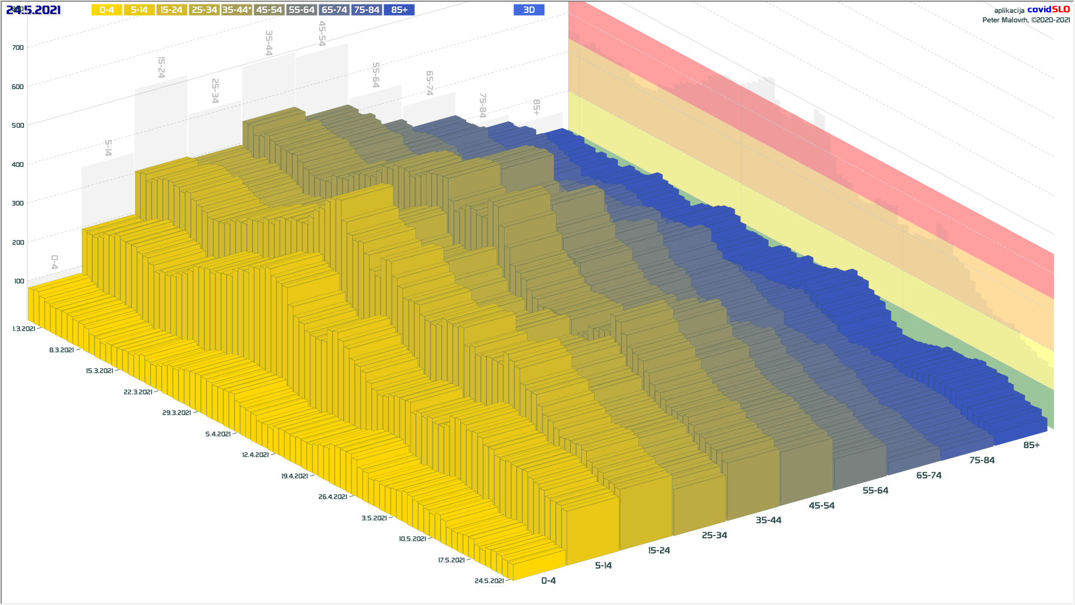Hide the 25-34 age group series
This screenshot has width=1075, height=605.
tap(204, 10)
